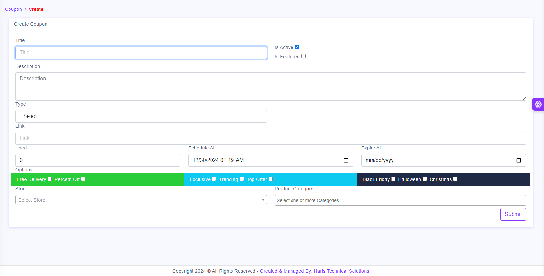Click the Description textarea resize handle
Viewport: 544px width, 276px height.
pos(524,98)
